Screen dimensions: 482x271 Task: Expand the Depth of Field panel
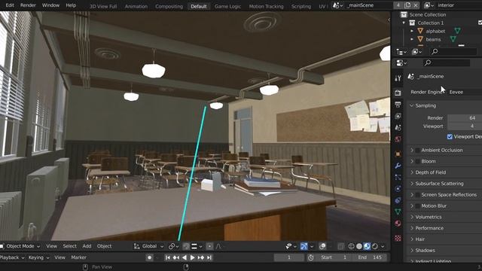[412, 172]
